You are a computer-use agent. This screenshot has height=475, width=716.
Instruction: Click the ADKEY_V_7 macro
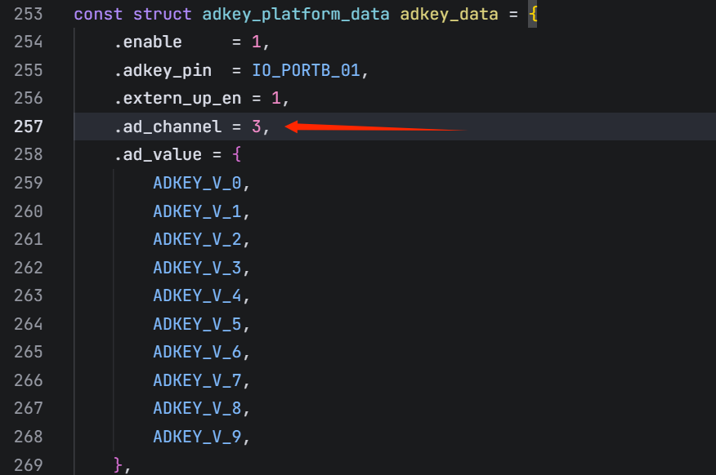coord(197,380)
